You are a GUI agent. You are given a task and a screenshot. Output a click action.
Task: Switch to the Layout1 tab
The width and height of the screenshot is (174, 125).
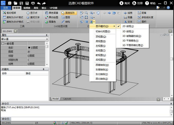pos(67,98)
